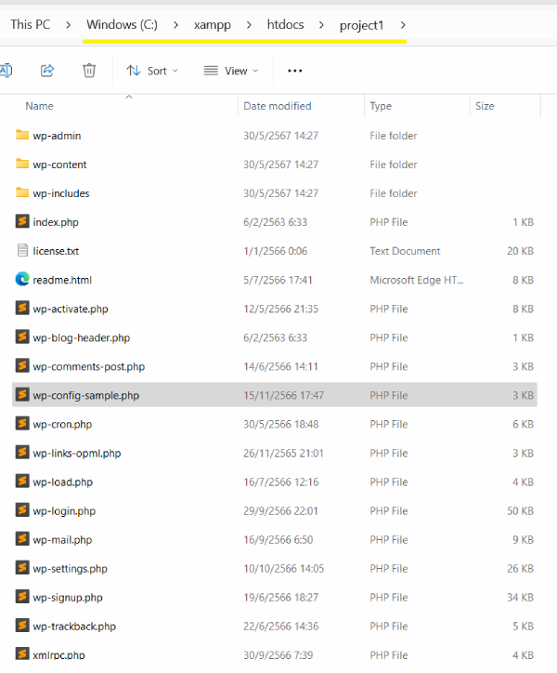Select the wp-load.php file name
Image resolution: width=557 pixels, height=673 pixels.
point(62,482)
